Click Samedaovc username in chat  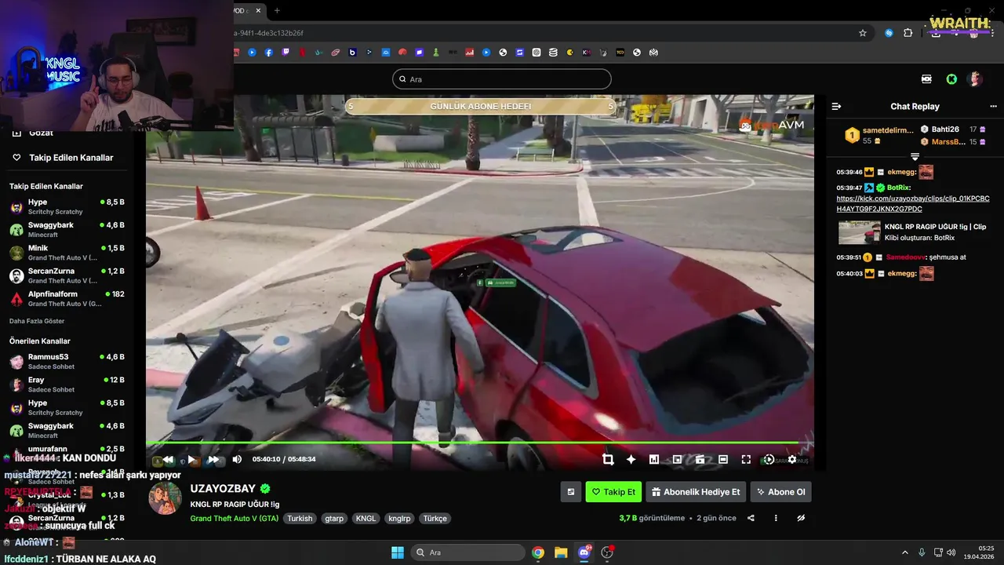coord(904,257)
